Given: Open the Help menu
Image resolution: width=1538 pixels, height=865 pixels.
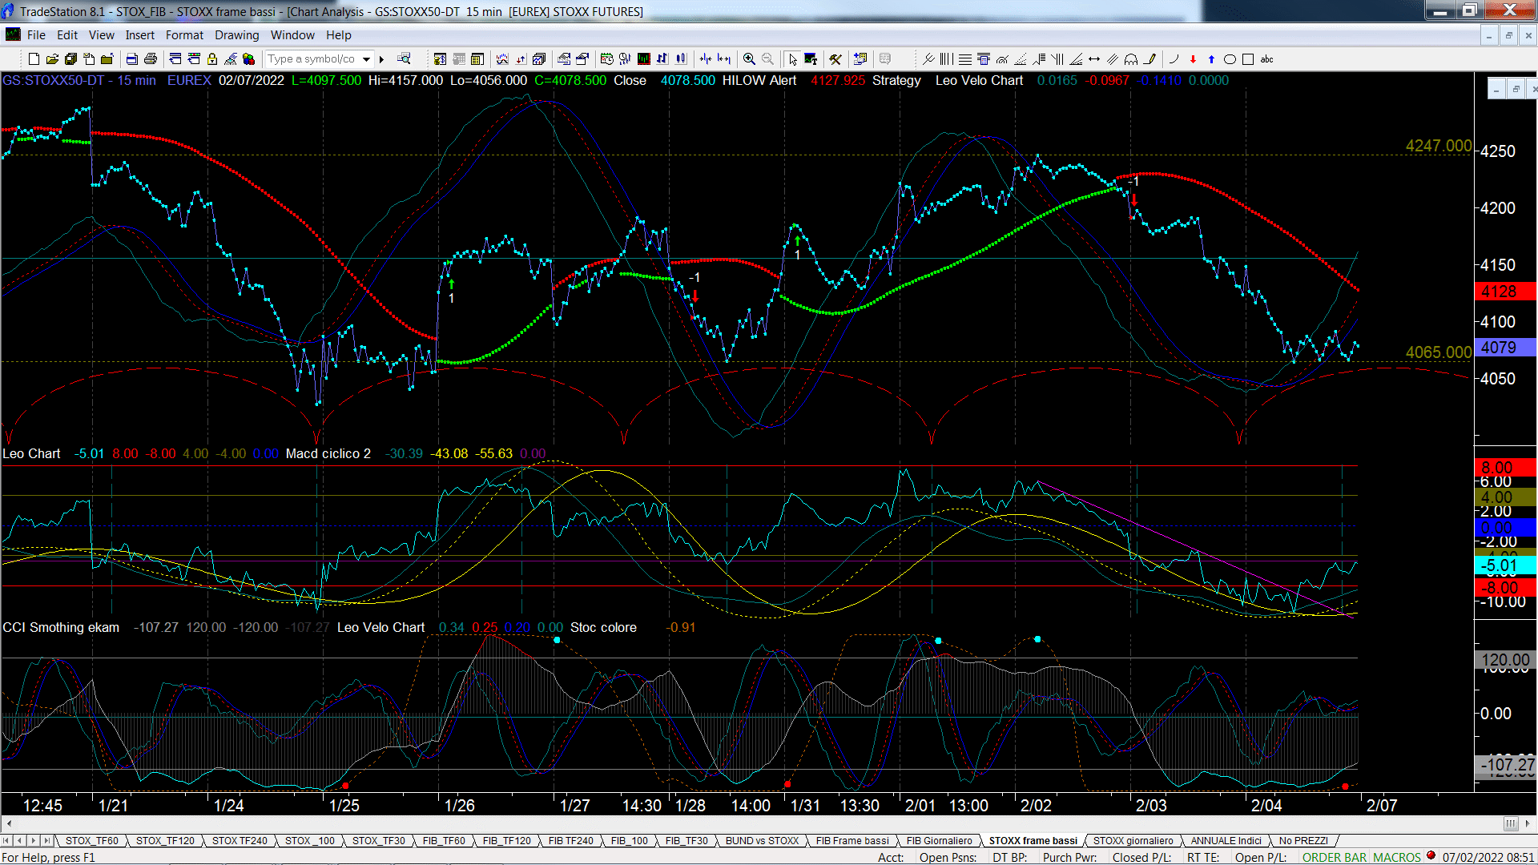Looking at the screenshot, I should [338, 35].
